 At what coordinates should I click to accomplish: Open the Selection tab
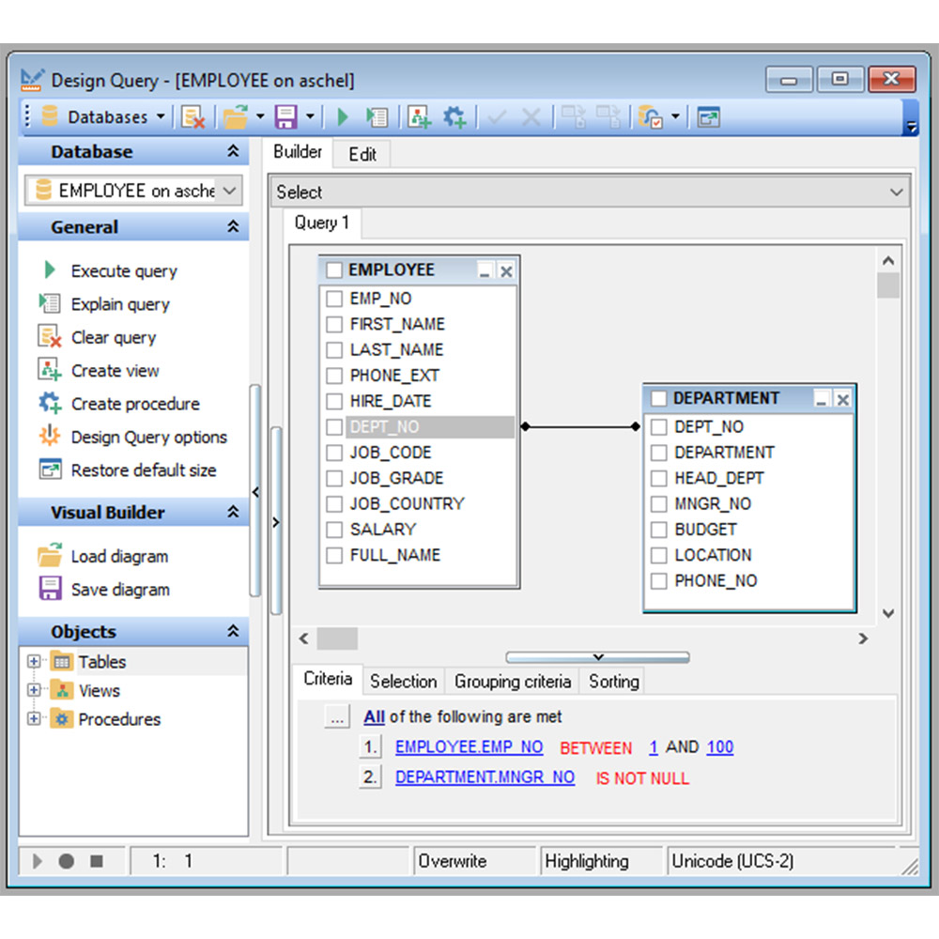pos(403,682)
